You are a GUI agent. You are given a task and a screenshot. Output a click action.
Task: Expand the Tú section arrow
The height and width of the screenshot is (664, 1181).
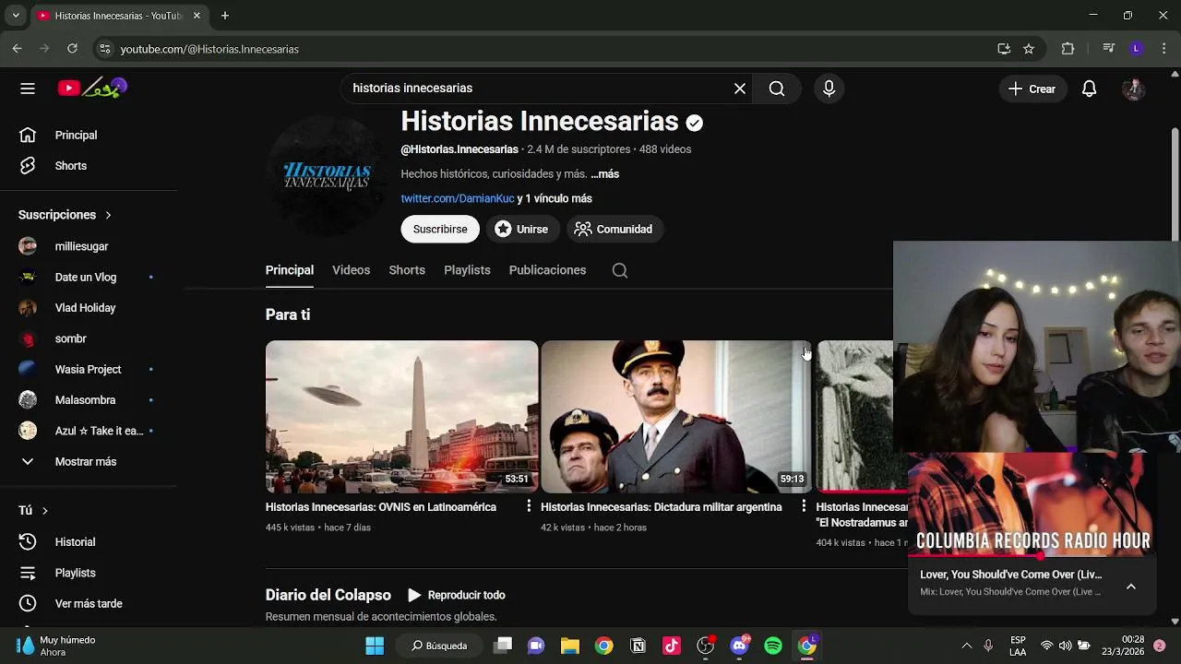click(x=44, y=511)
